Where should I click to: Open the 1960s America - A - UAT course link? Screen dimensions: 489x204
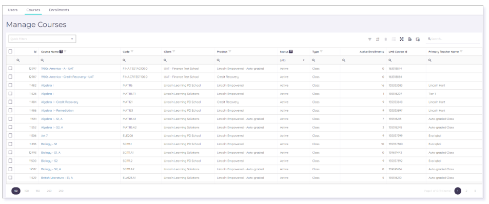pos(57,69)
